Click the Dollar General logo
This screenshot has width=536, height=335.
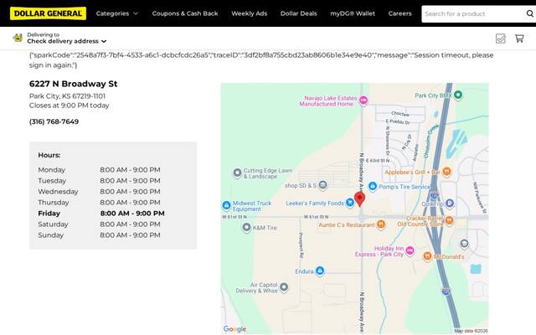pyautogui.click(x=48, y=13)
